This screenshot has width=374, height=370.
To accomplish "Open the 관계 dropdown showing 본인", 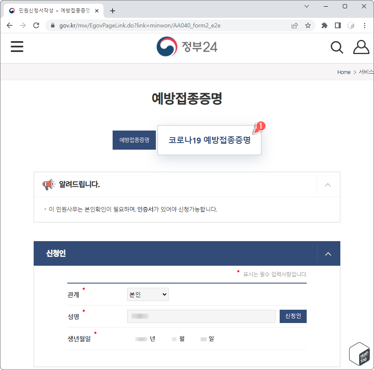I will coord(148,294).
